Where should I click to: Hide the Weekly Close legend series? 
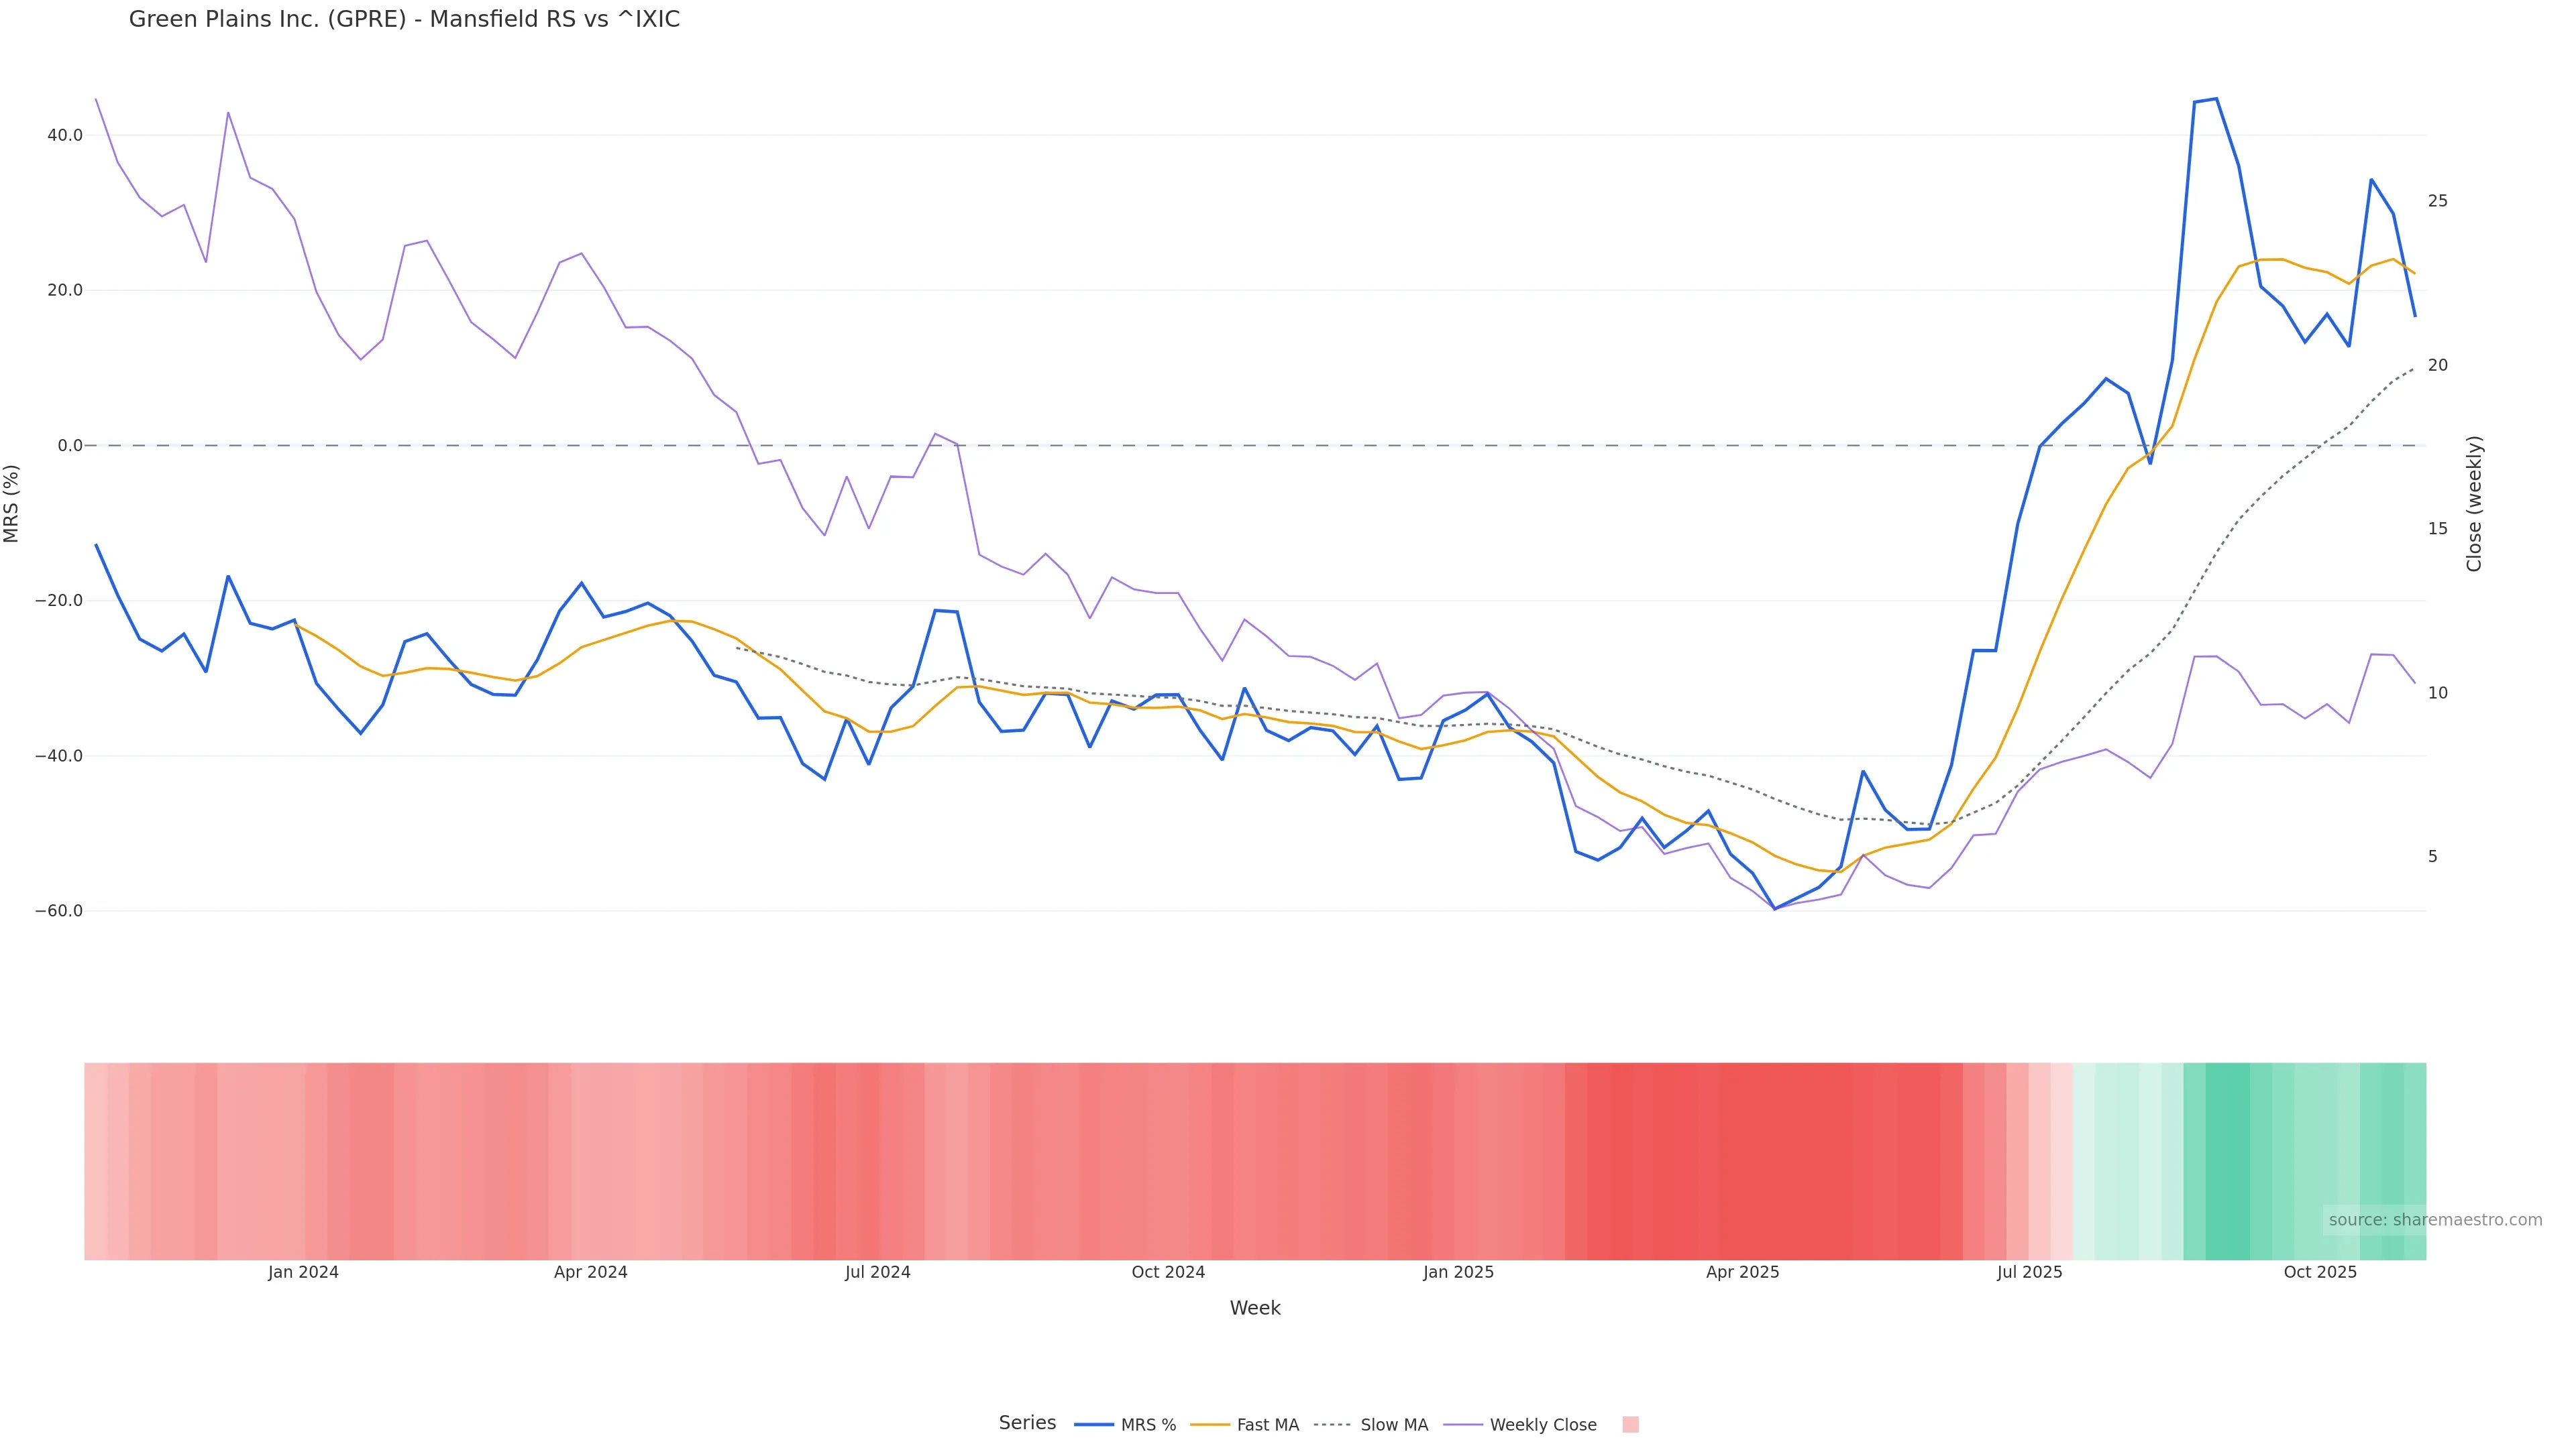click(x=1521, y=1425)
